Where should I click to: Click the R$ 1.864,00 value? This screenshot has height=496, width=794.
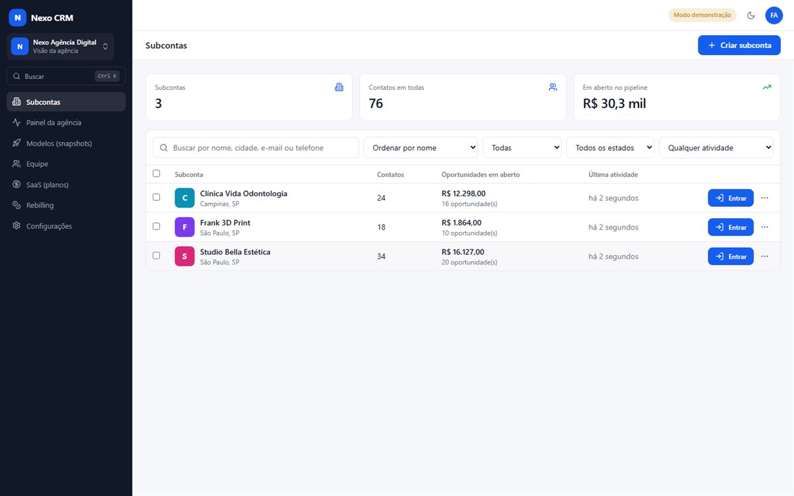tap(461, 223)
